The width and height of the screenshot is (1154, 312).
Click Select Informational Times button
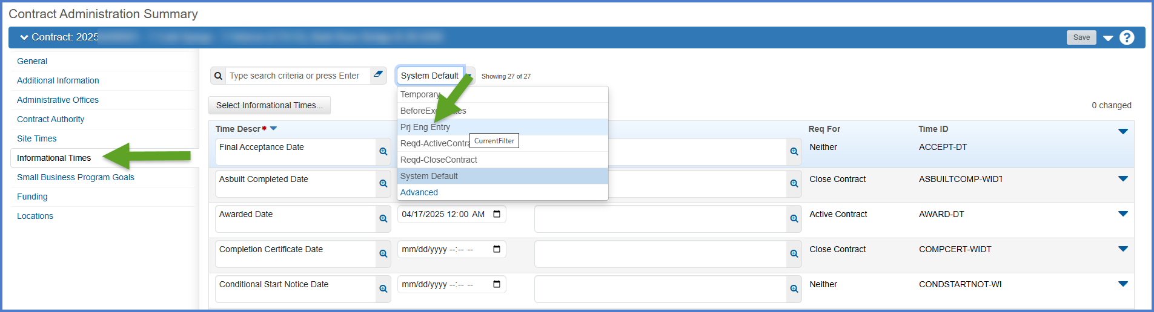pyautogui.click(x=269, y=105)
